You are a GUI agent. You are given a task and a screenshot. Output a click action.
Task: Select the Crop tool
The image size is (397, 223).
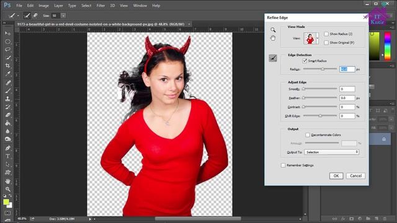tap(8, 66)
